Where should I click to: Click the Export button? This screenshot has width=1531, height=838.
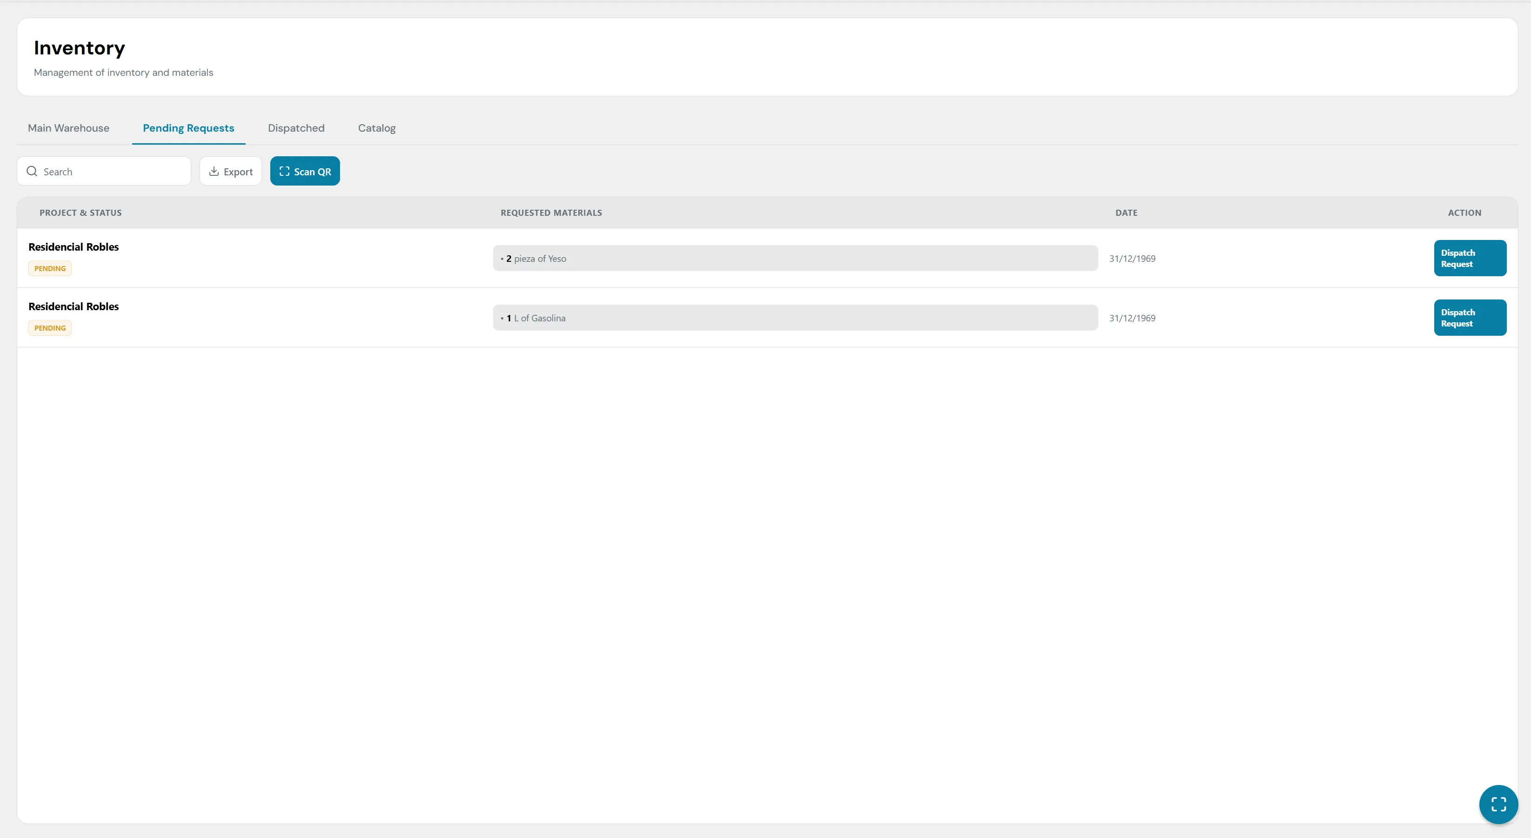coord(231,171)
